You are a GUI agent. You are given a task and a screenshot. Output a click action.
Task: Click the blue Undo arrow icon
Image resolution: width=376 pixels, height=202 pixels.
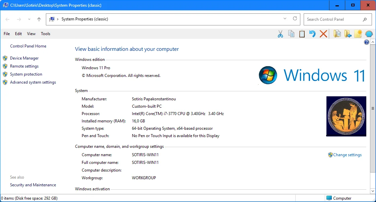(x=312, y=34)
